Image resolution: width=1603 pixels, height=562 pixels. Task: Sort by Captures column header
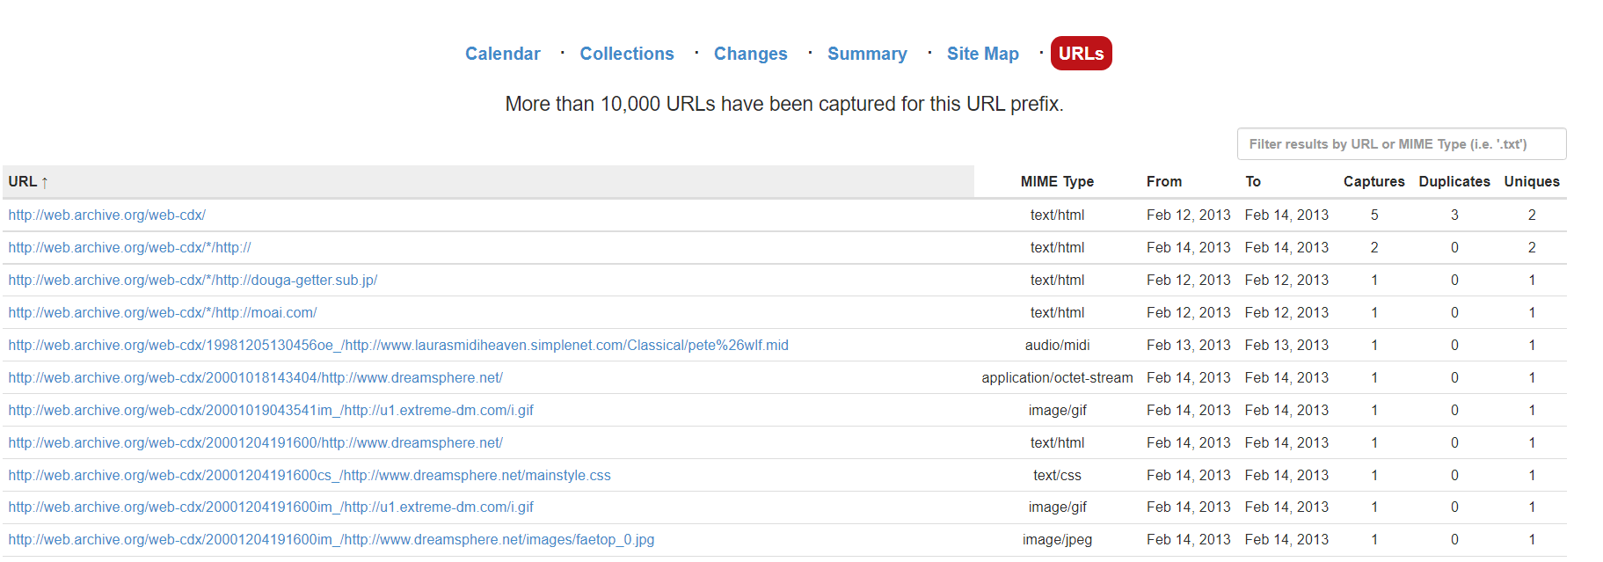1373,182
